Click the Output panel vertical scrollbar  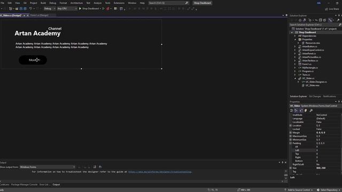286,175
